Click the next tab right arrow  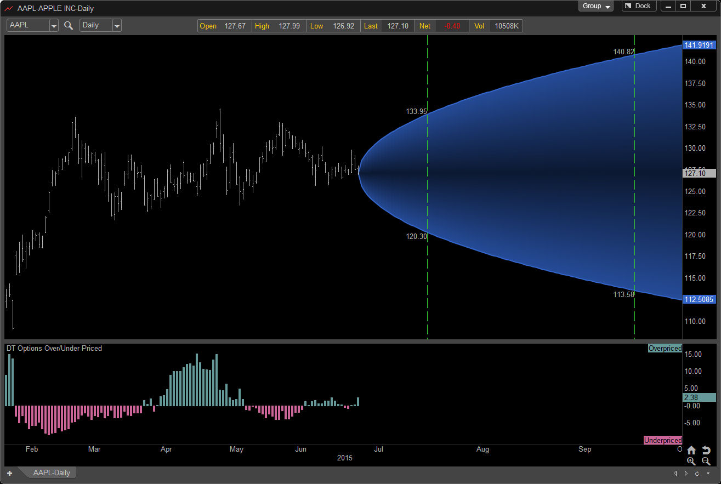686,473
